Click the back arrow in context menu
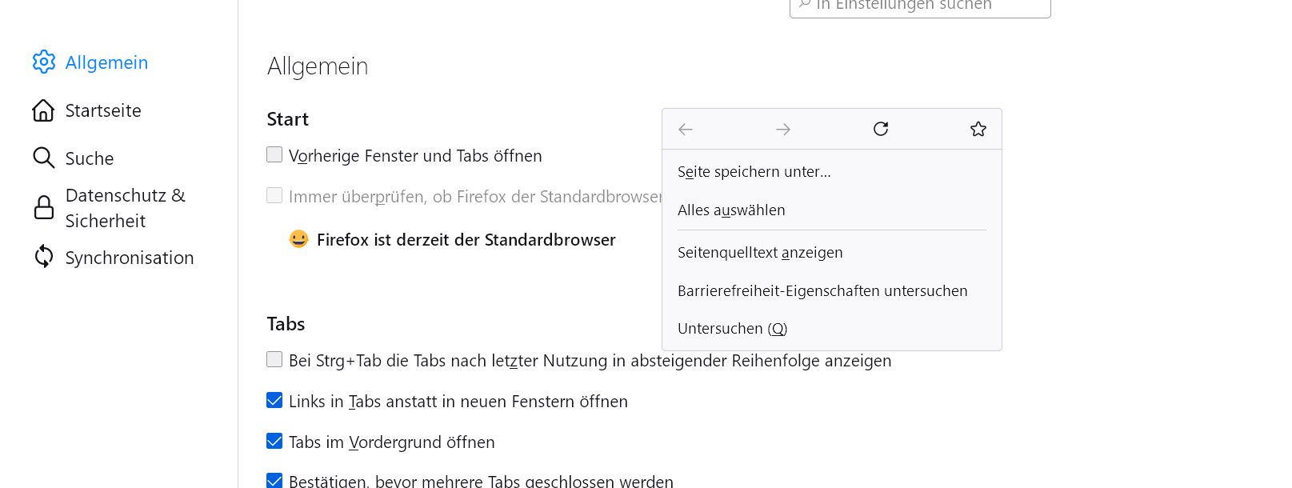This screenshot has height=488, width=1292. [686, 130]
